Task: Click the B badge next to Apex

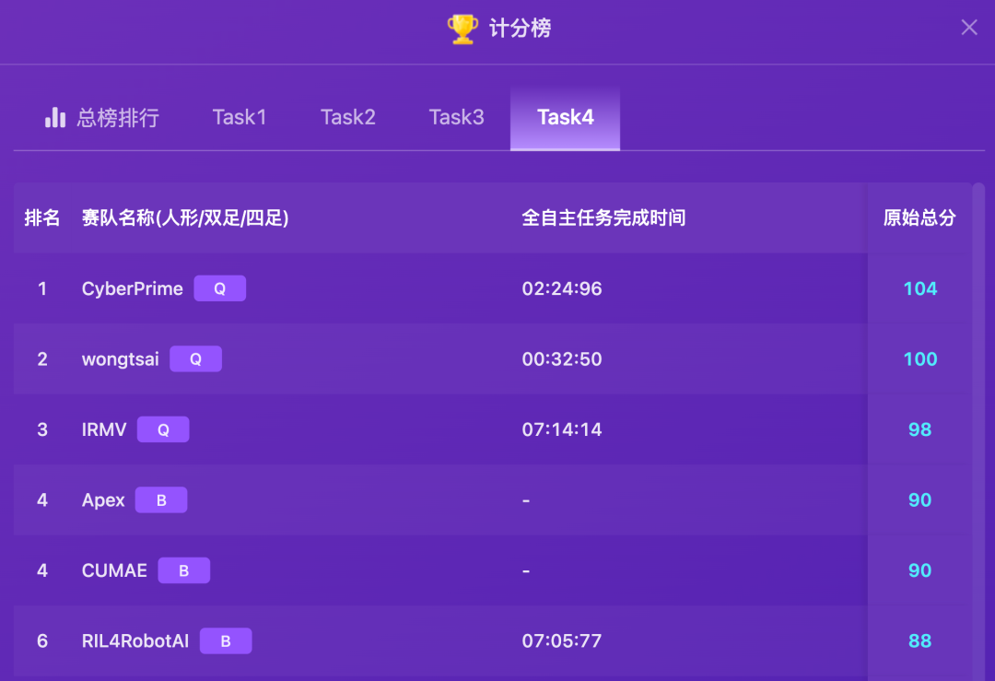Action: pyautogui.click(x=161, y=500)
